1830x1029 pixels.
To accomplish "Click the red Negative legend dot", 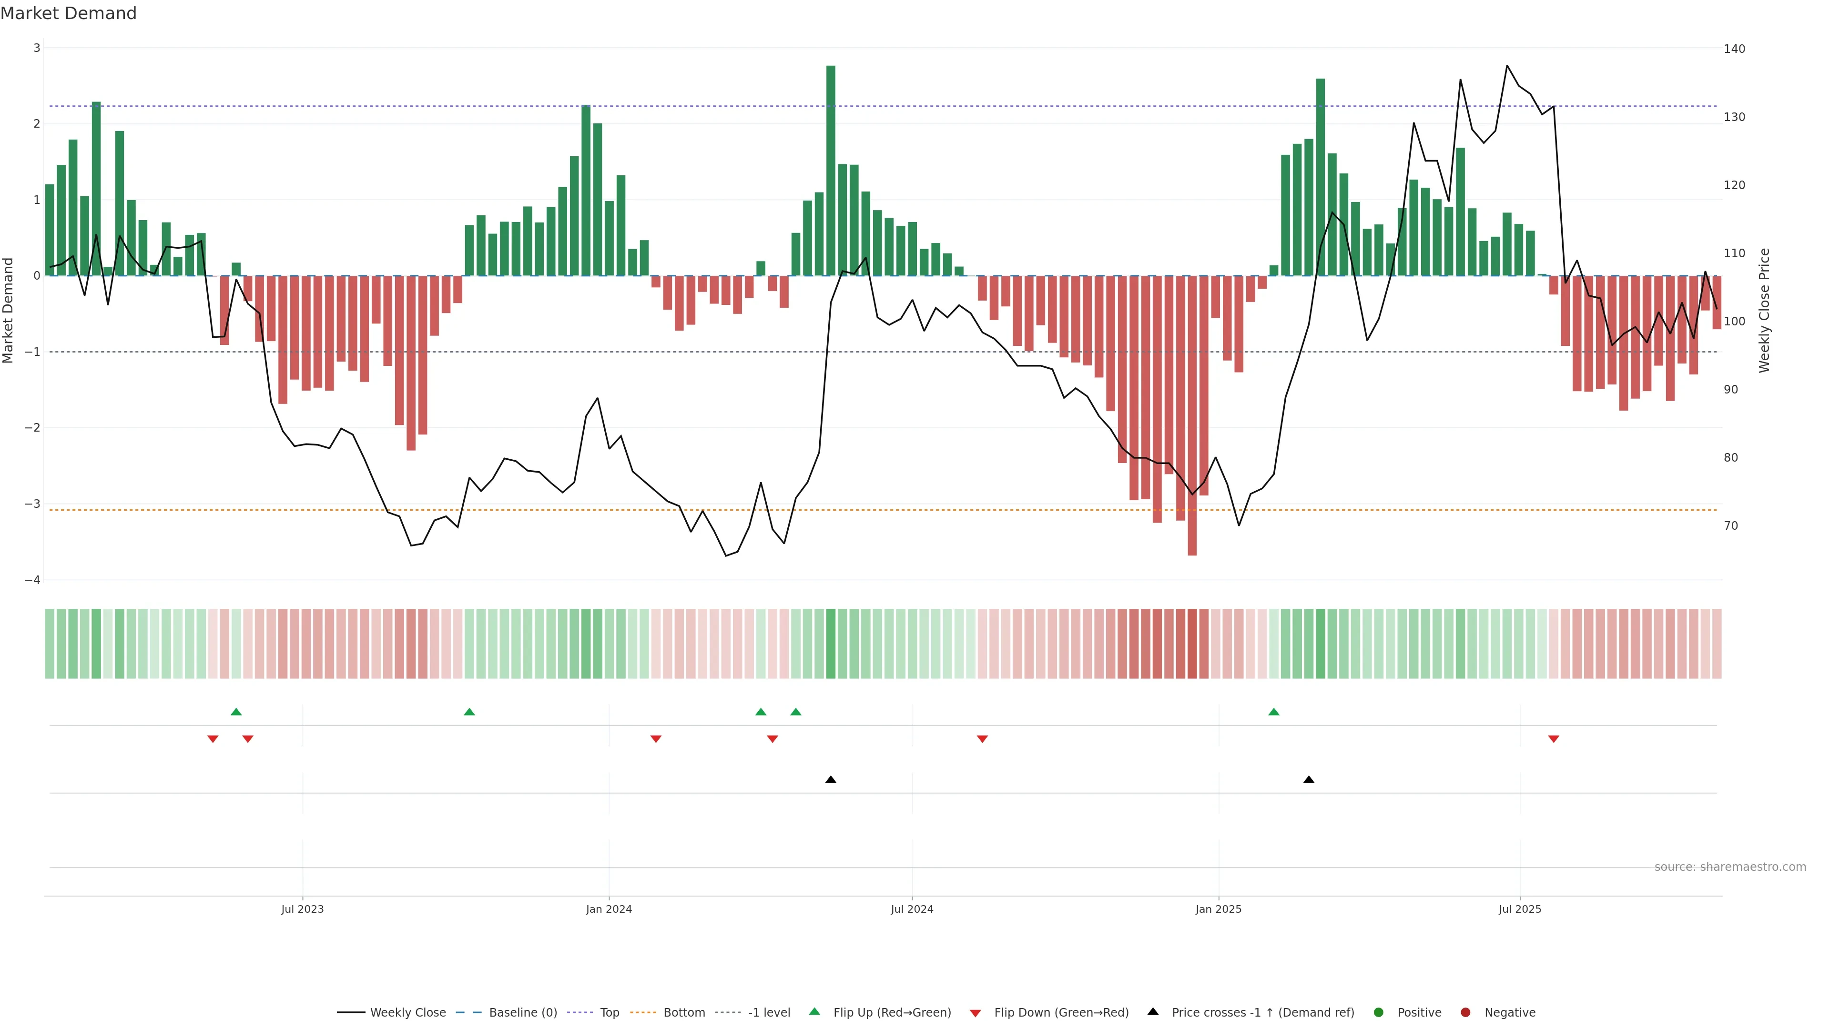I will [1465, 1012].
